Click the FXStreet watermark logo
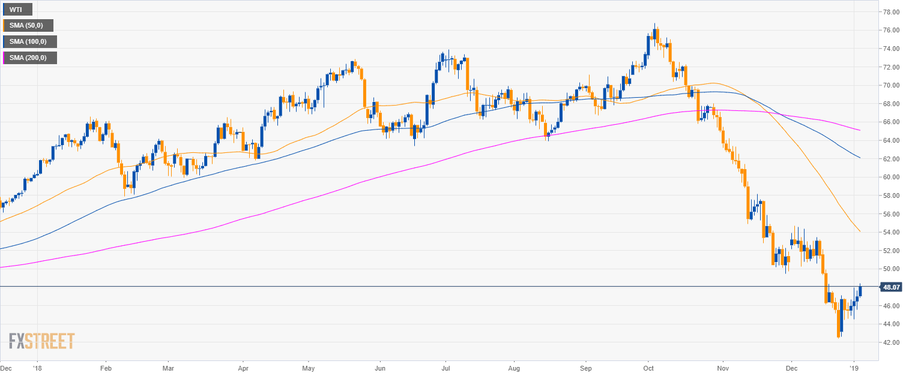 (x=41, y=341)
